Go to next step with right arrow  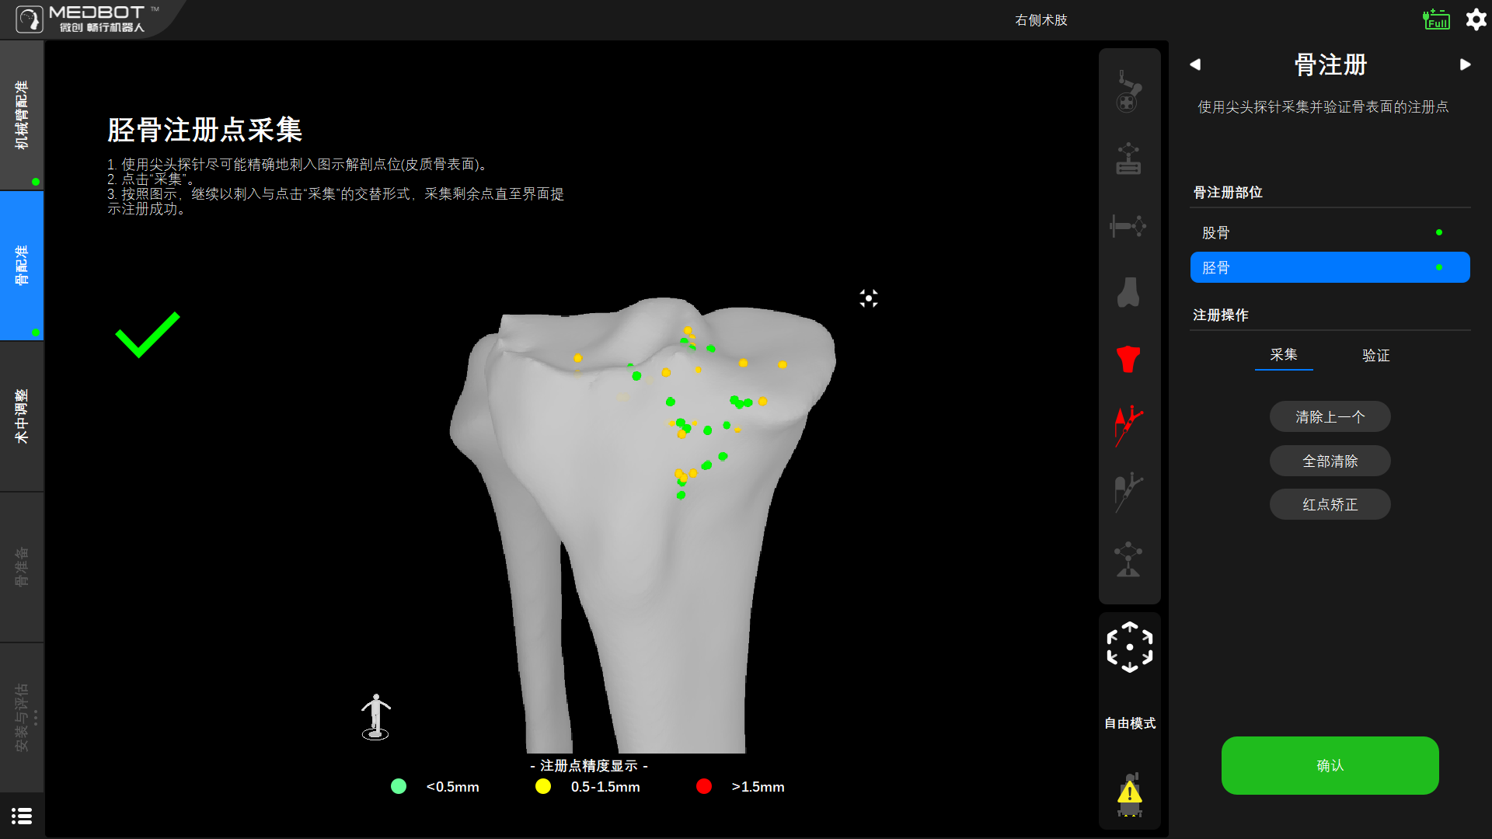(1465, 64)
